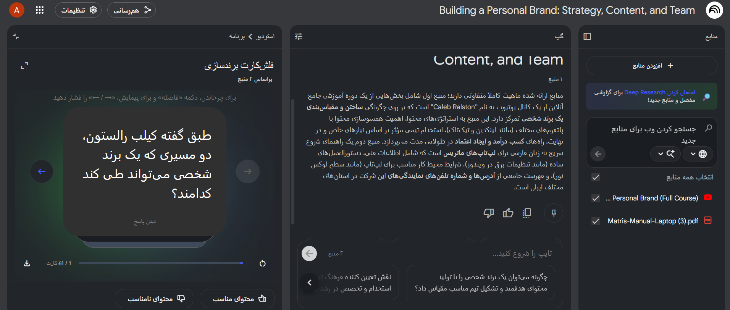Open the settings (تنظیمات) menu
Viewport: 730px width, 310px height.
pyautogui.click(x=78, y=10)
